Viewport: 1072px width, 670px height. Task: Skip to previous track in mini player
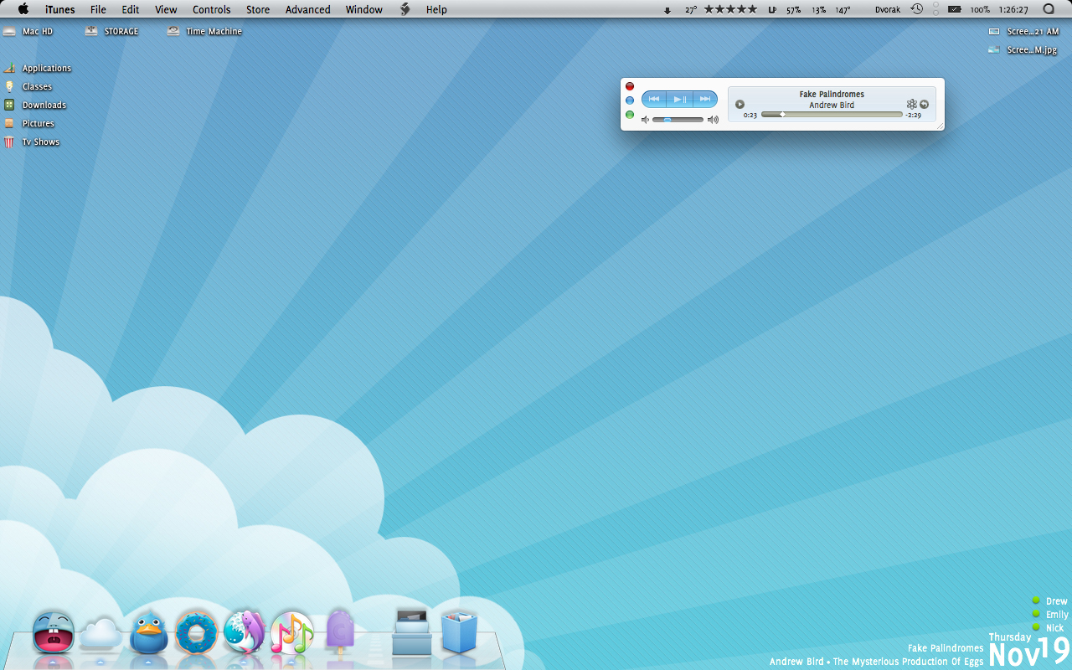654,99
